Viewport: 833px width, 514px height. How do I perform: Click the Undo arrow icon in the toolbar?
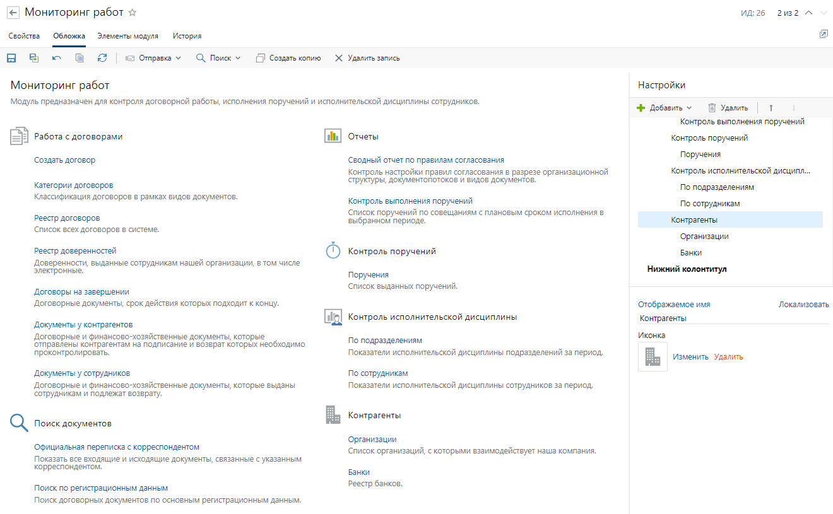pyautogui.click(x=57, y=58)
